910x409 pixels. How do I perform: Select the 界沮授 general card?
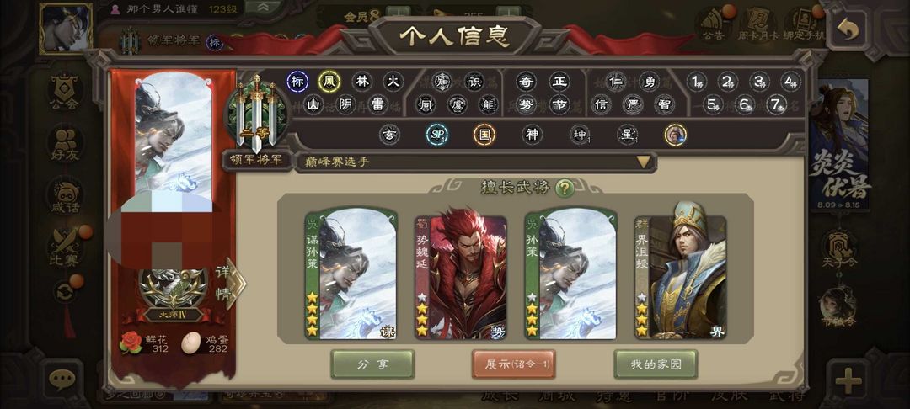680,277
